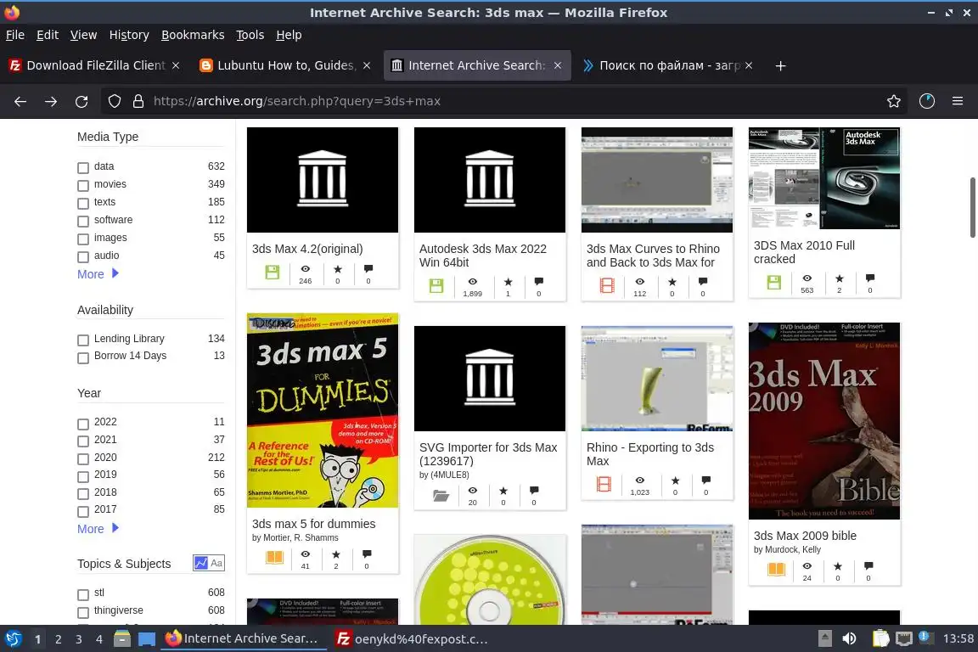The image size is (978, 652).
Task: Open the 3ds Max 2009 bible title link
Action: tap(805, 536)
